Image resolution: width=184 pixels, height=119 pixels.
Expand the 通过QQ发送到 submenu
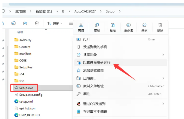163,104
